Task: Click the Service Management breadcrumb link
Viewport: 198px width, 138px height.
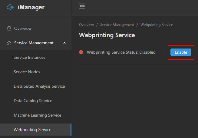Action: 117,25
